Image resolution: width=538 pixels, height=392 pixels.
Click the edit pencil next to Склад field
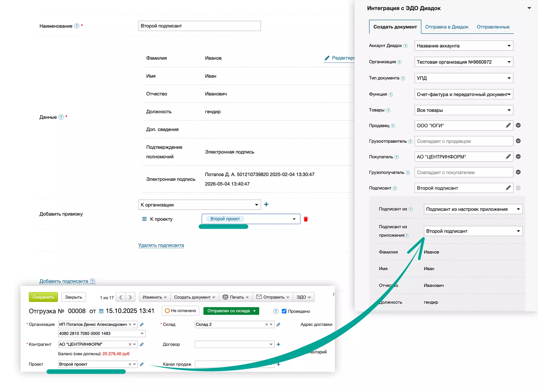point(278,325)
